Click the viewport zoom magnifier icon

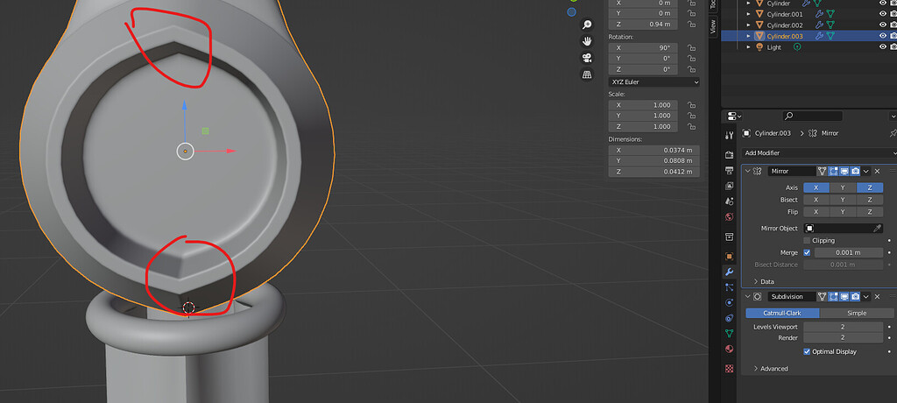tap(586, 24)
